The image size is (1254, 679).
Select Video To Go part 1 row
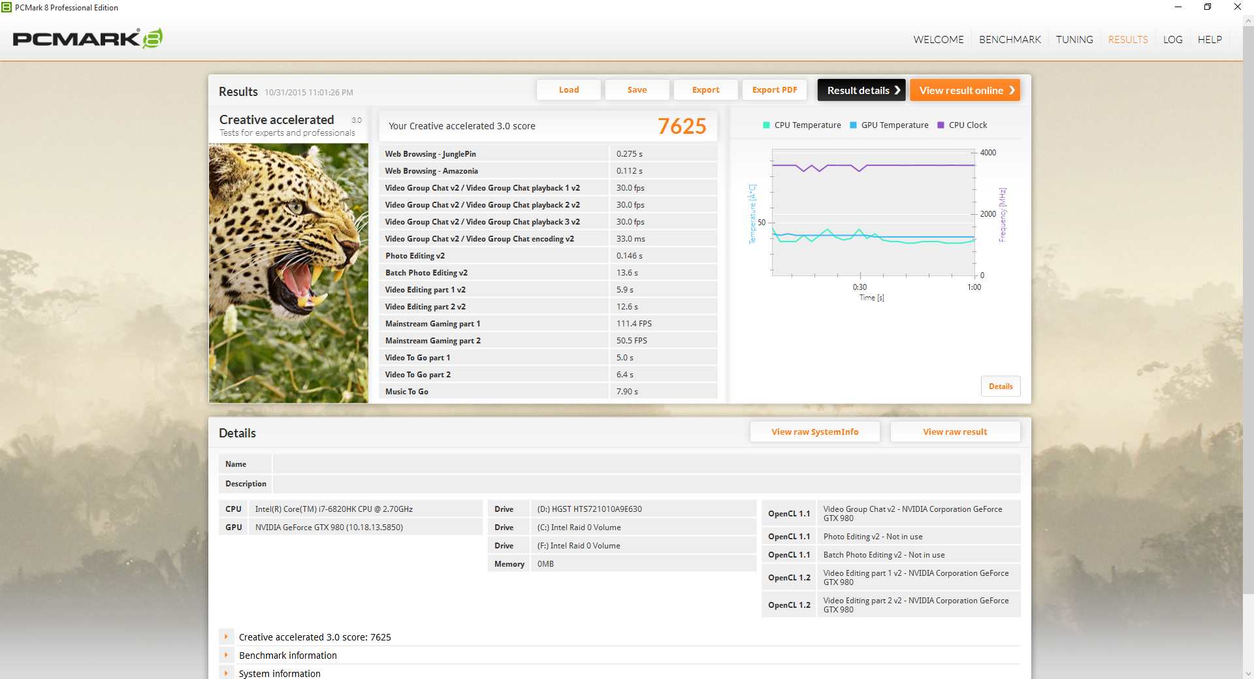click(548, 358)
